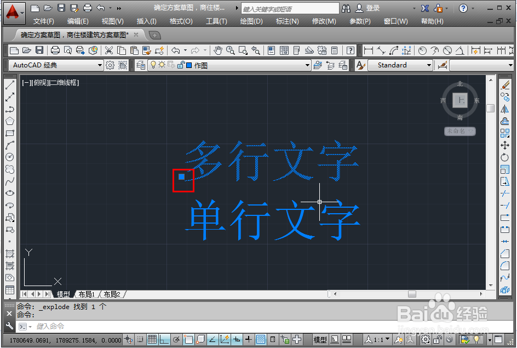Select the Line tool
The height and width of the screenshot is (348, 517).
tap(9, 86)
